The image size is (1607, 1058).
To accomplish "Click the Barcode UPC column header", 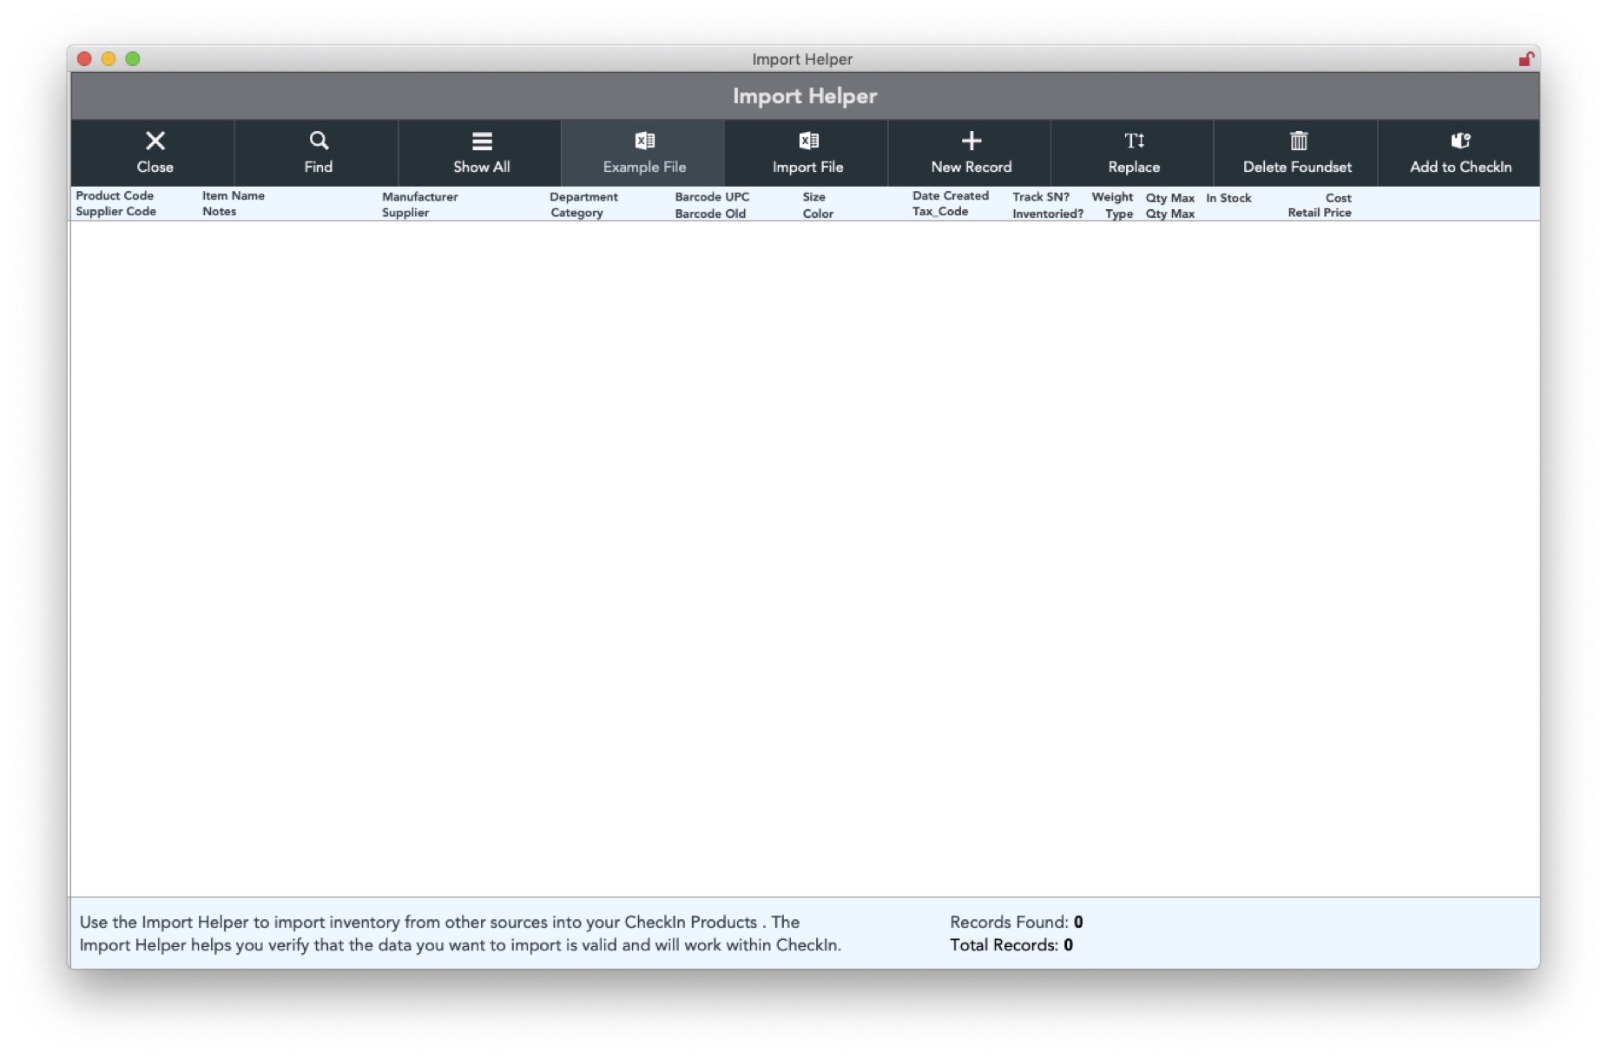I will pyautogui.click(x=711, y=197).
